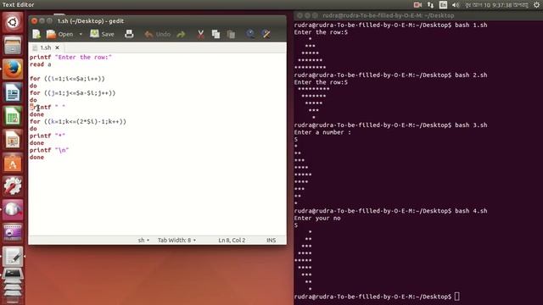Screen dimensions: 543x305
Task: Open Find and Replace tool
Action: (266, 34)
